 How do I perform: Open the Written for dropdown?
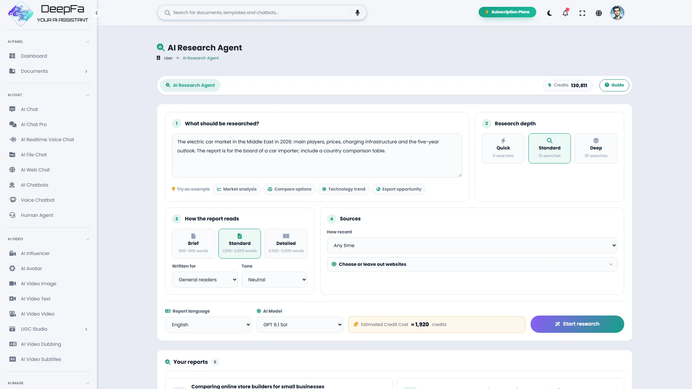205,280
